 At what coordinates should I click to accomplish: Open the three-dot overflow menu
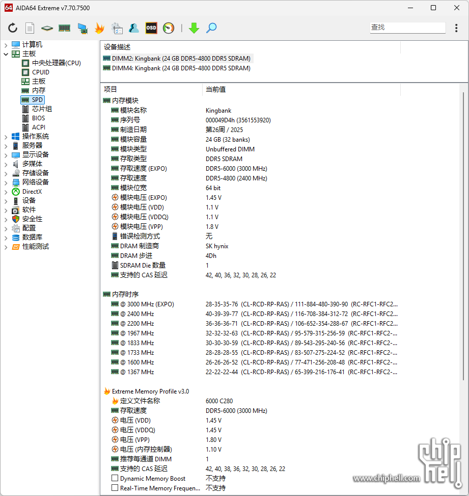tap(456, 28)
